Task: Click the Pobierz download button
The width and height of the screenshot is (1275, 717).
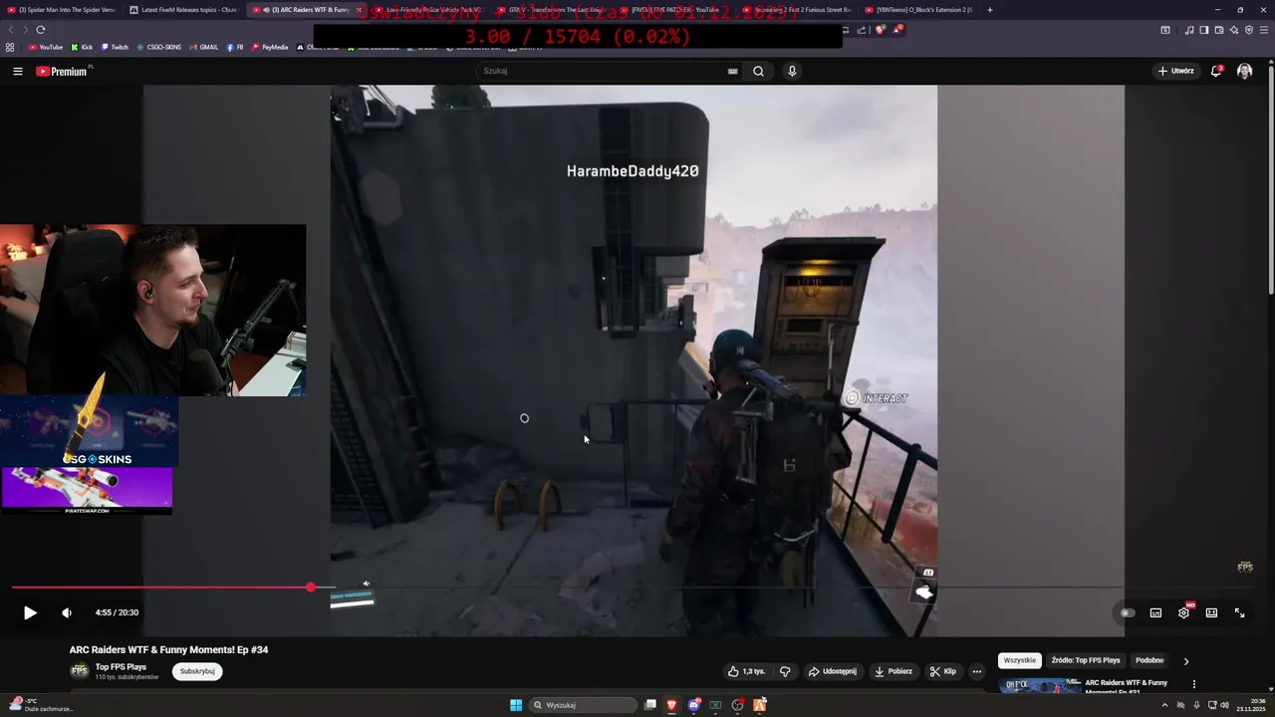Action: point(893,671)
